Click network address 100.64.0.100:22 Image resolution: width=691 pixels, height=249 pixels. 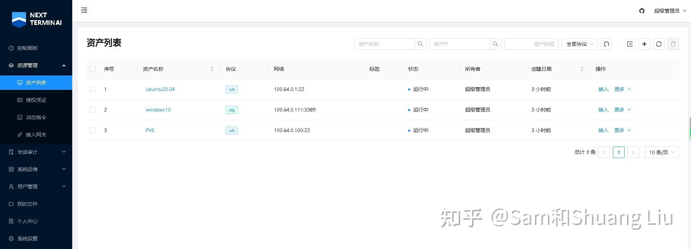(292, 130)
